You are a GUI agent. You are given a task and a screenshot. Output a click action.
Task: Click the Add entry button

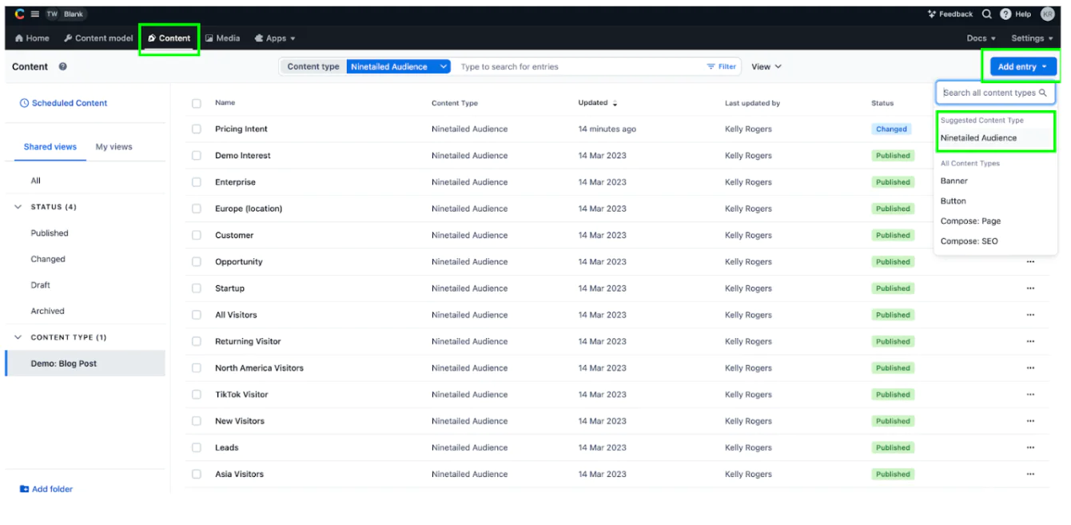1021,67
